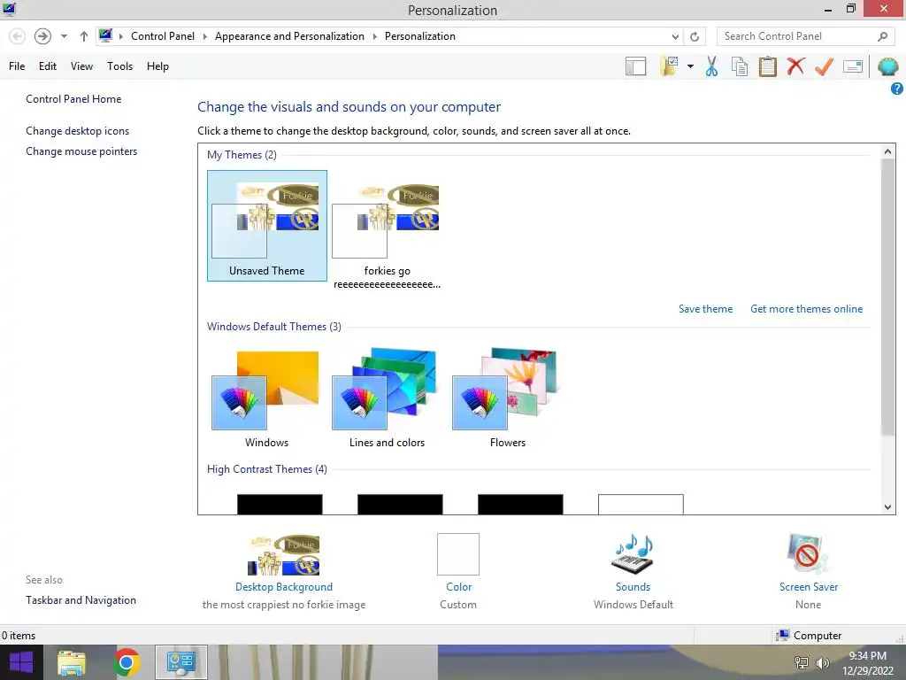
Task: Launch Google Chrome from taskbar
Action: click(x=127, y=662)
